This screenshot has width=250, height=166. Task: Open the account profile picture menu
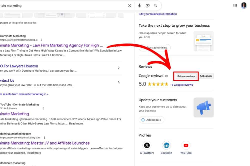[244, 5]
